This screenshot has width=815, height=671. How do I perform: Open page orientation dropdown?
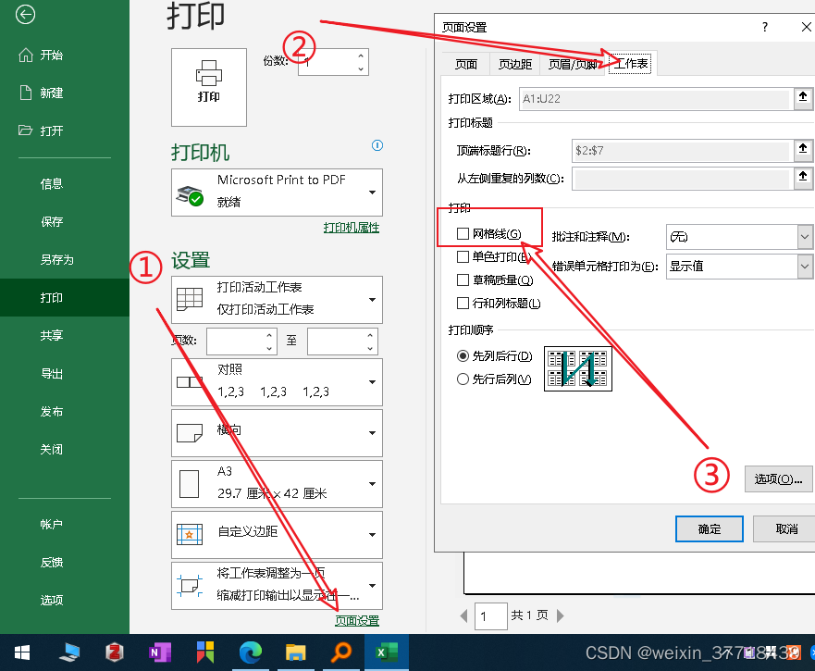[x=277, y=433]
